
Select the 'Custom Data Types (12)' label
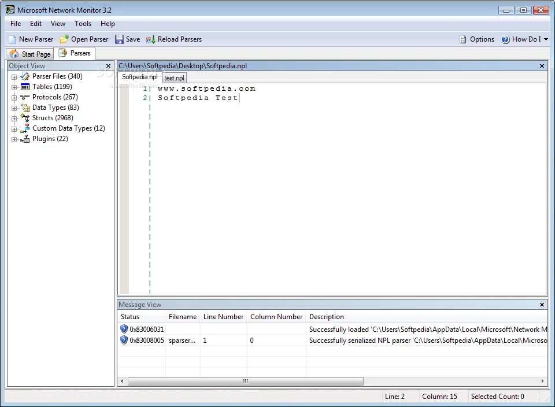(69, 128)
